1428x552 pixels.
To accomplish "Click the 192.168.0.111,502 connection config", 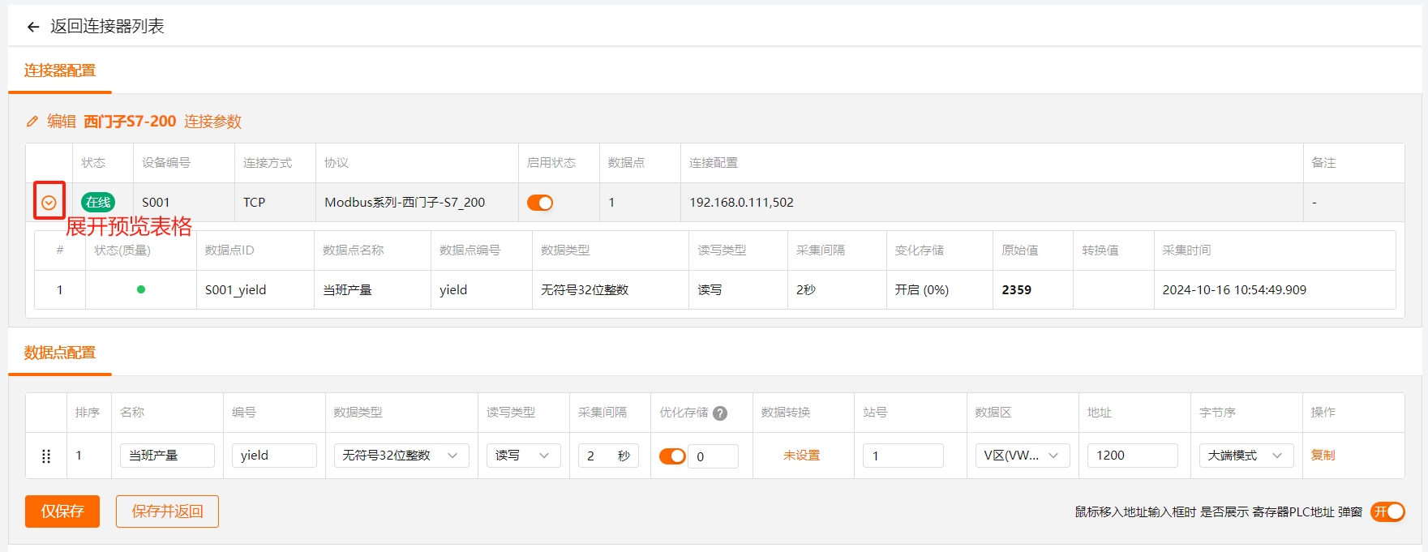I will point(741,203).
